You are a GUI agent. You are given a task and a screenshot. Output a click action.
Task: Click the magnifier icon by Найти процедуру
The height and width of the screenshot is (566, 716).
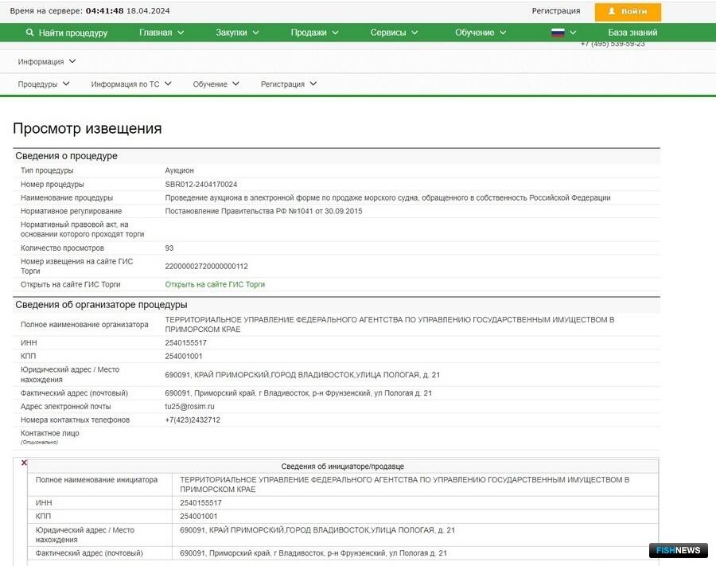[29, 33]
